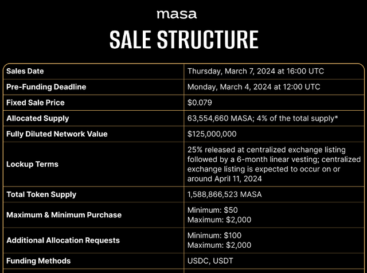Select the Fixed Sale Price label
The width and height of the screenshot is (367, 273).
[x=35, y=103]
